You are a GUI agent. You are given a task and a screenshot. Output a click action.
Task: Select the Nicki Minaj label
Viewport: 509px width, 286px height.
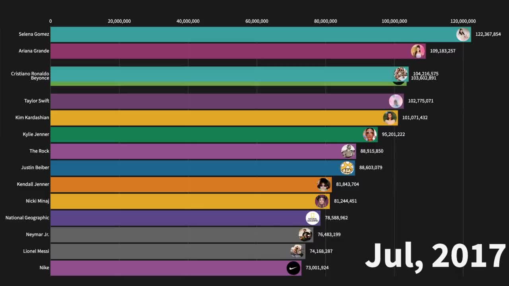[37, 201]
